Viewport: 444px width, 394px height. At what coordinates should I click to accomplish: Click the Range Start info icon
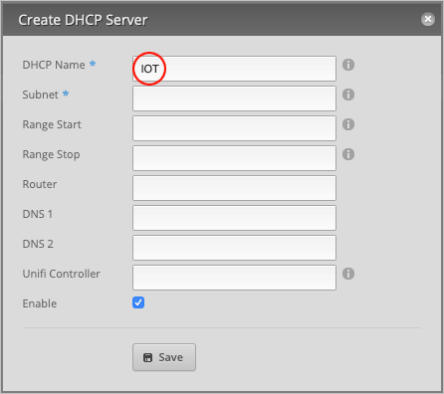(348, 124)
